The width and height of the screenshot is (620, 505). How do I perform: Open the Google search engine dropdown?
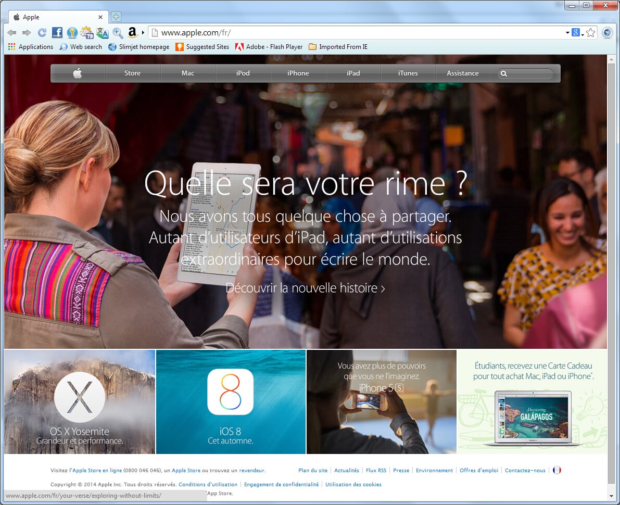pos(578,32)
